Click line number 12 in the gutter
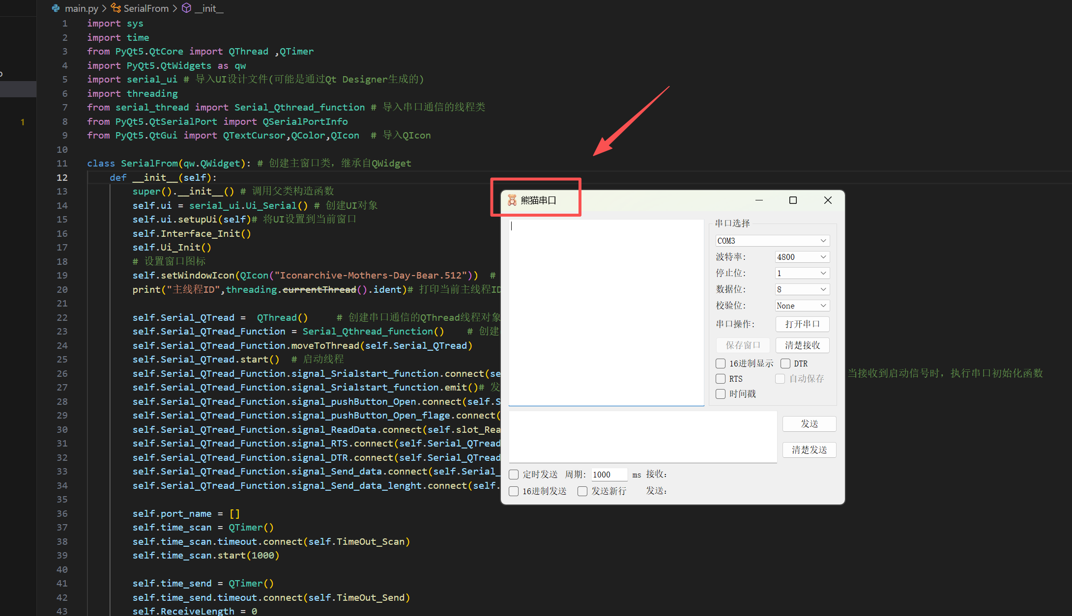 point(62,177)
